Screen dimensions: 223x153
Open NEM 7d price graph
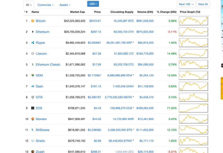coord(193,75)
